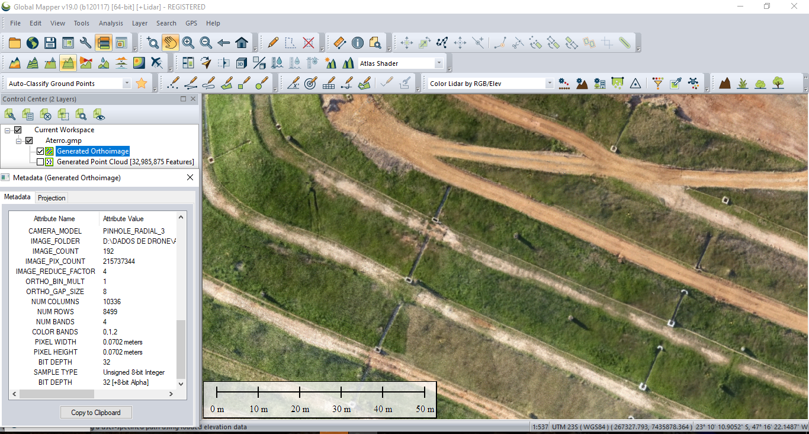This screenshot has width=809, height=434.
Task: Click the brown mountain ground icon
Action: click(x=725, y=83)
